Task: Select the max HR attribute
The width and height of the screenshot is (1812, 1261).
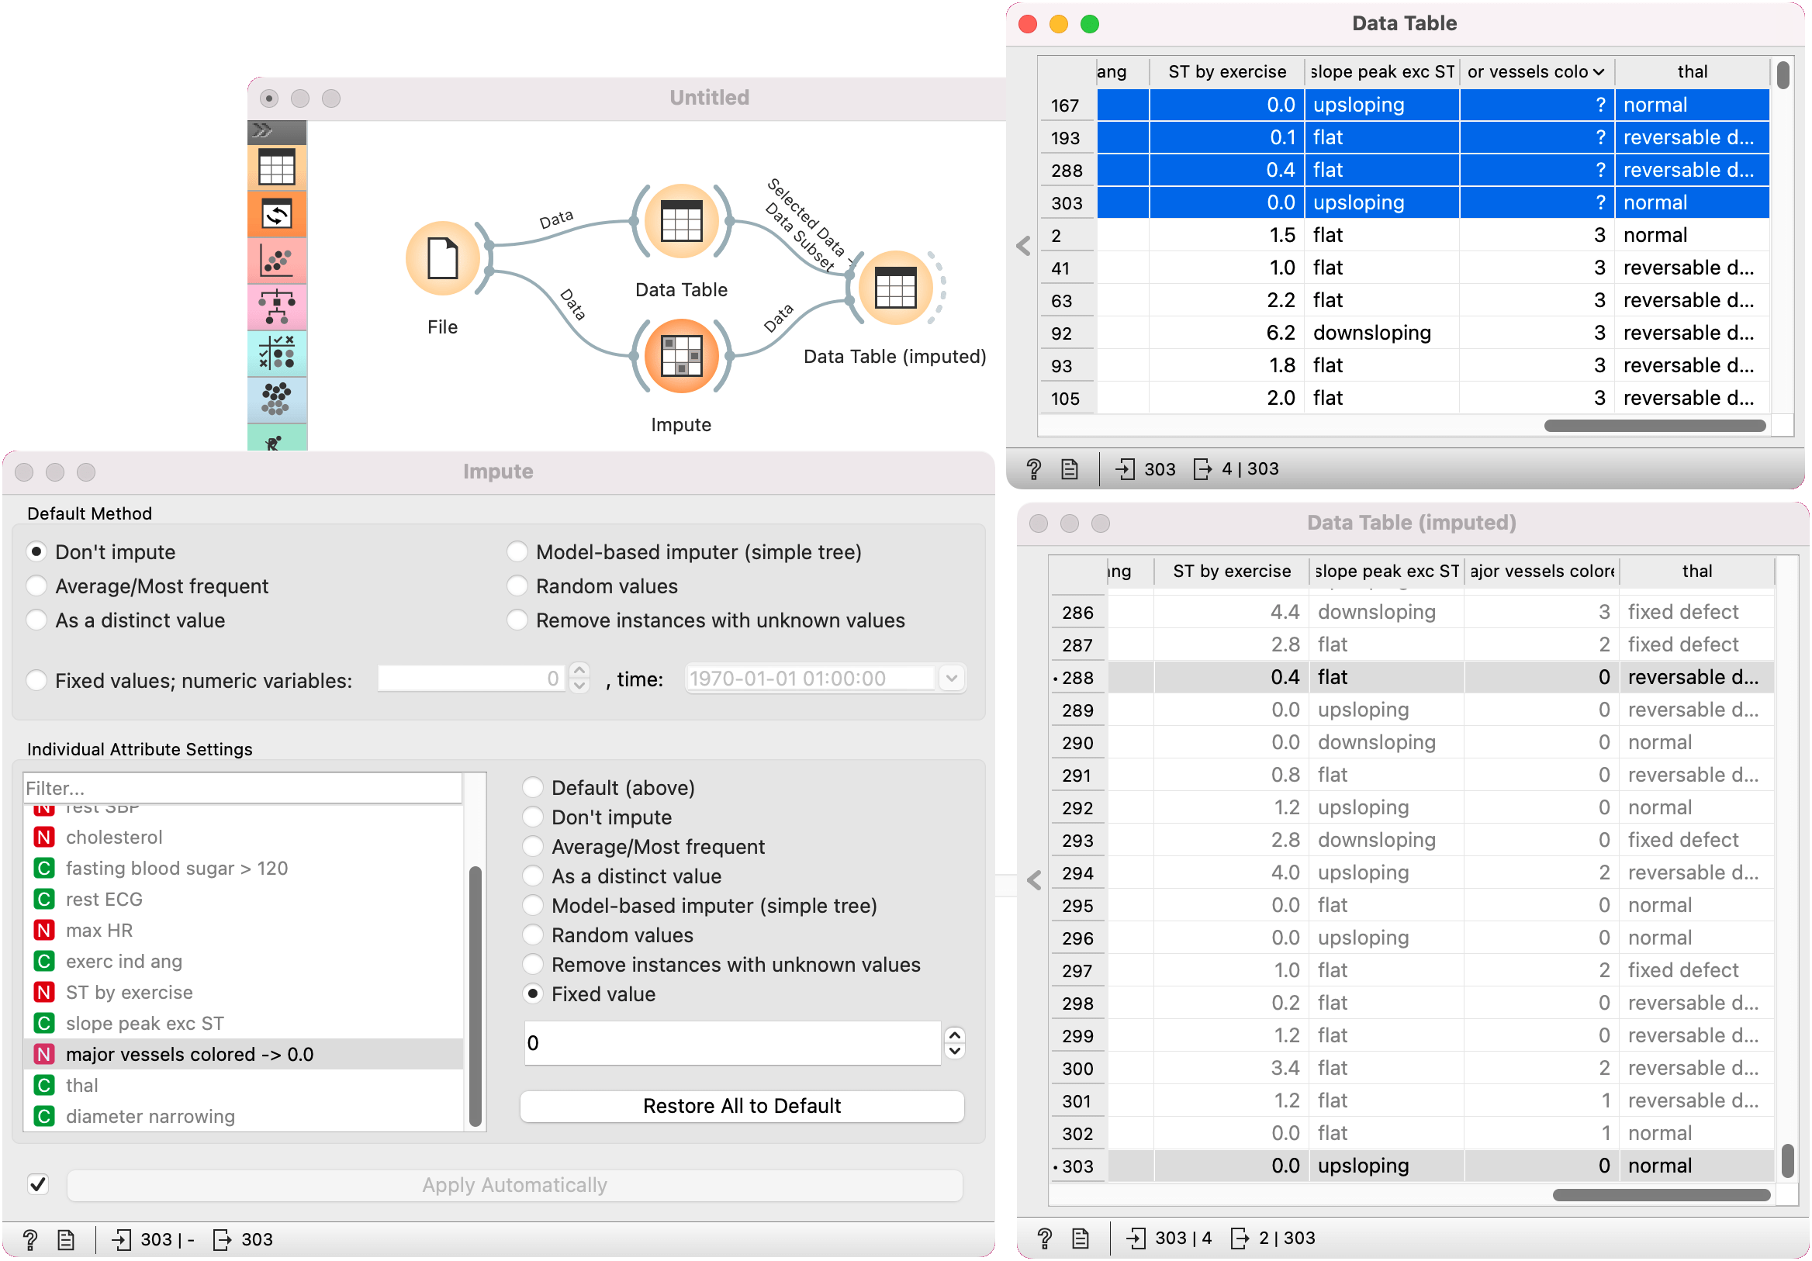Action: pos(243,930)
